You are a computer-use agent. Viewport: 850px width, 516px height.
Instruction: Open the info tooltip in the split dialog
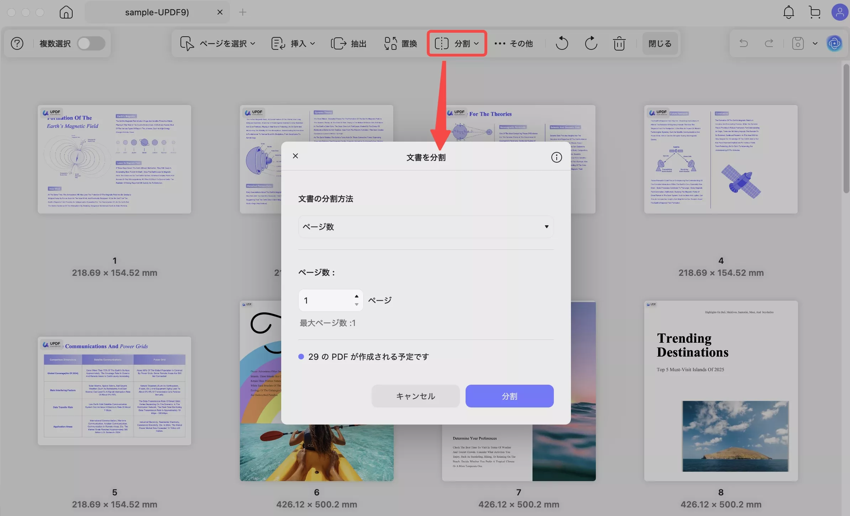click(556, 157)
